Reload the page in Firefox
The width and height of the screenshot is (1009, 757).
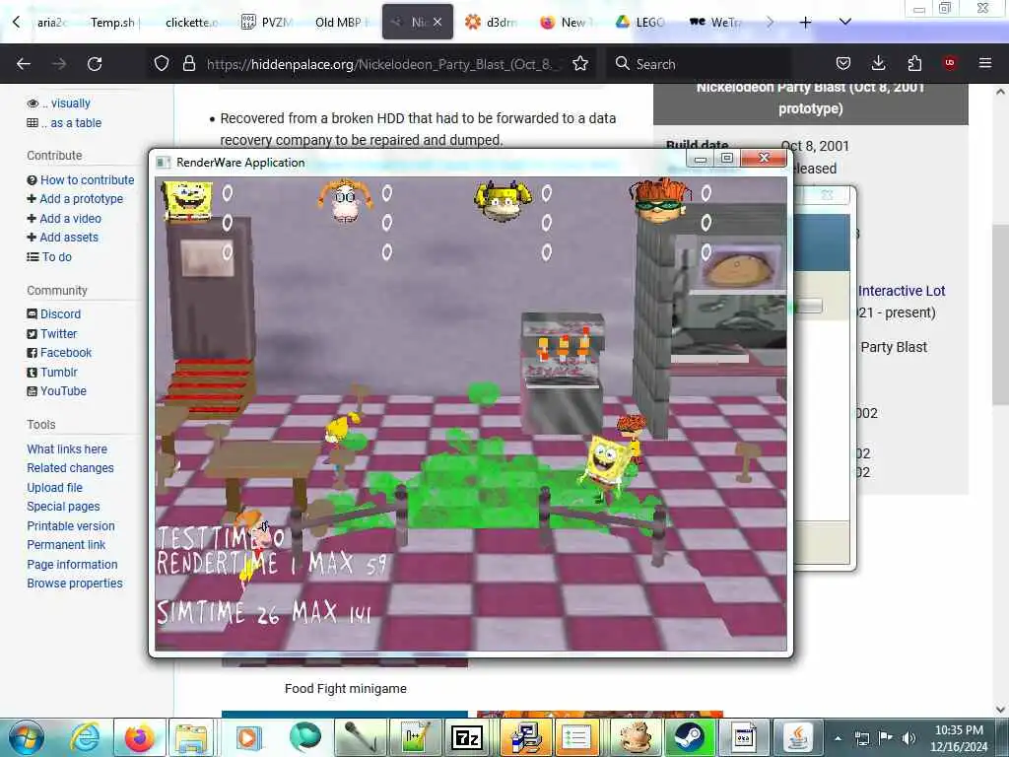[x=95, y=64]
